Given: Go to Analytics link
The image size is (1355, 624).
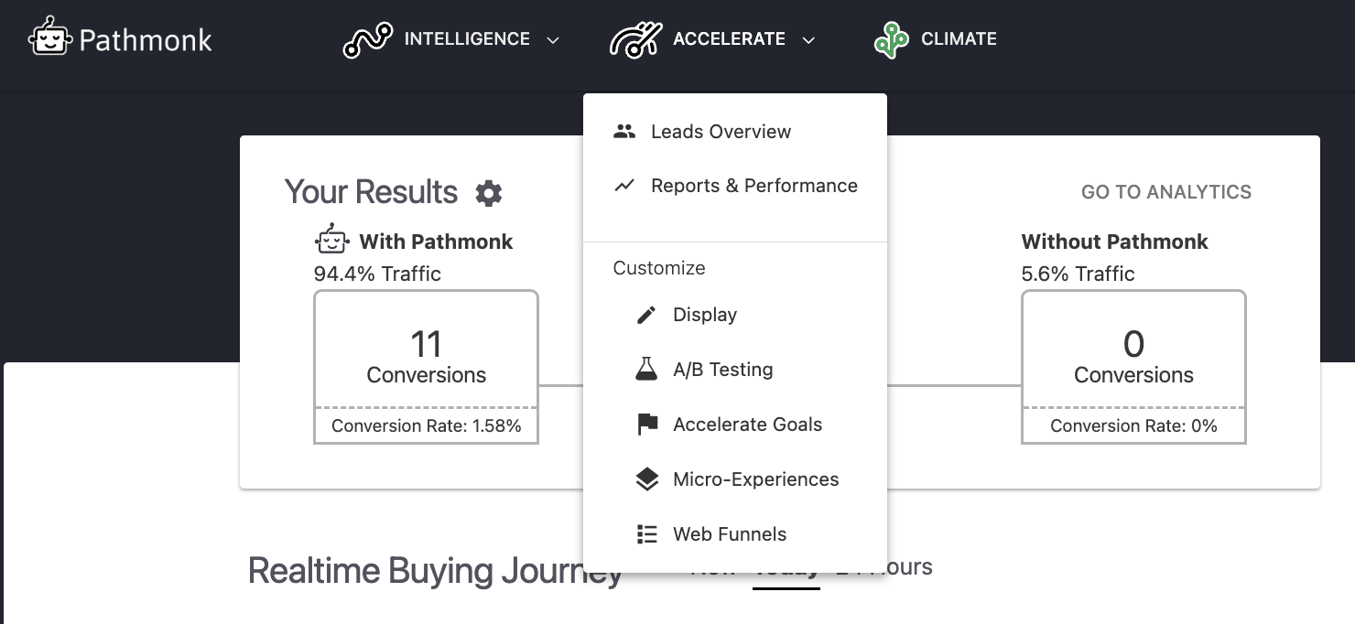Looking at the screenshot, I should click(x=1165, y=192).
